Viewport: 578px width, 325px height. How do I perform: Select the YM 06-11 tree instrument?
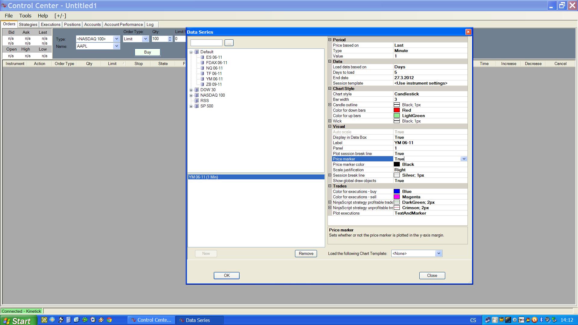click(214, 79)
